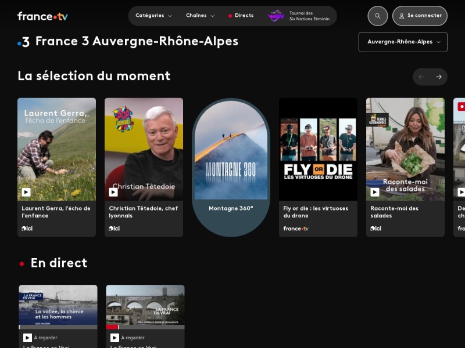Open La vallée, la chimie live thumbnail

[58, 305]
